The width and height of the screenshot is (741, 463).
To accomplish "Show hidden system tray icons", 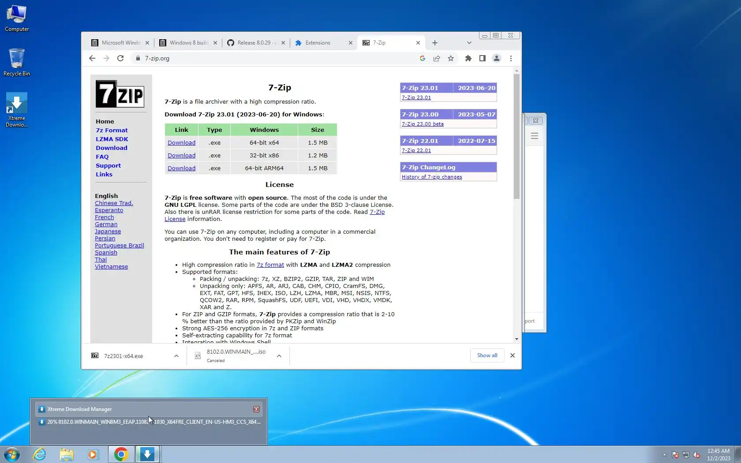I will coord(664,455).
